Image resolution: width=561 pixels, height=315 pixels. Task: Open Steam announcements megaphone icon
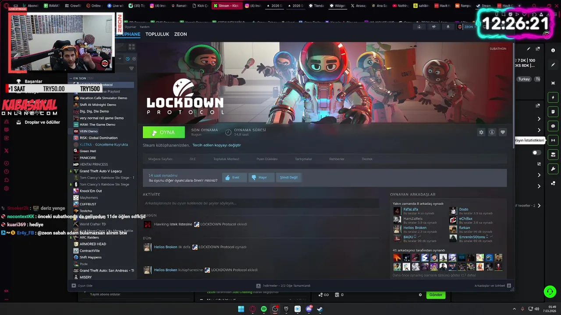click(434, 27)
